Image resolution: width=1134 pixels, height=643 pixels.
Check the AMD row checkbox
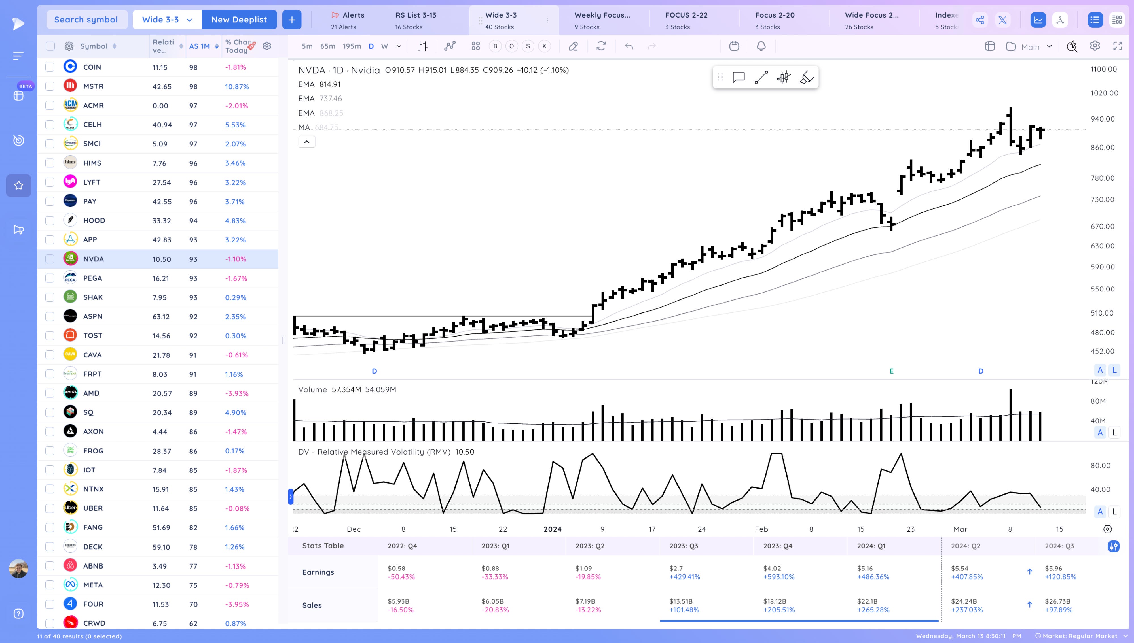click(50, 393)
